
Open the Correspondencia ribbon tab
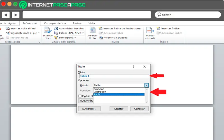point(55,23)
